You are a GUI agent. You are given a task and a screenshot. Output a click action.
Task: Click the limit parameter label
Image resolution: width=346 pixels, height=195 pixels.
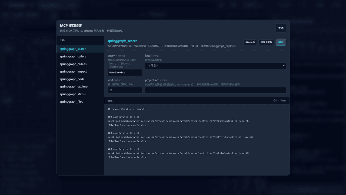coord(110,80)
